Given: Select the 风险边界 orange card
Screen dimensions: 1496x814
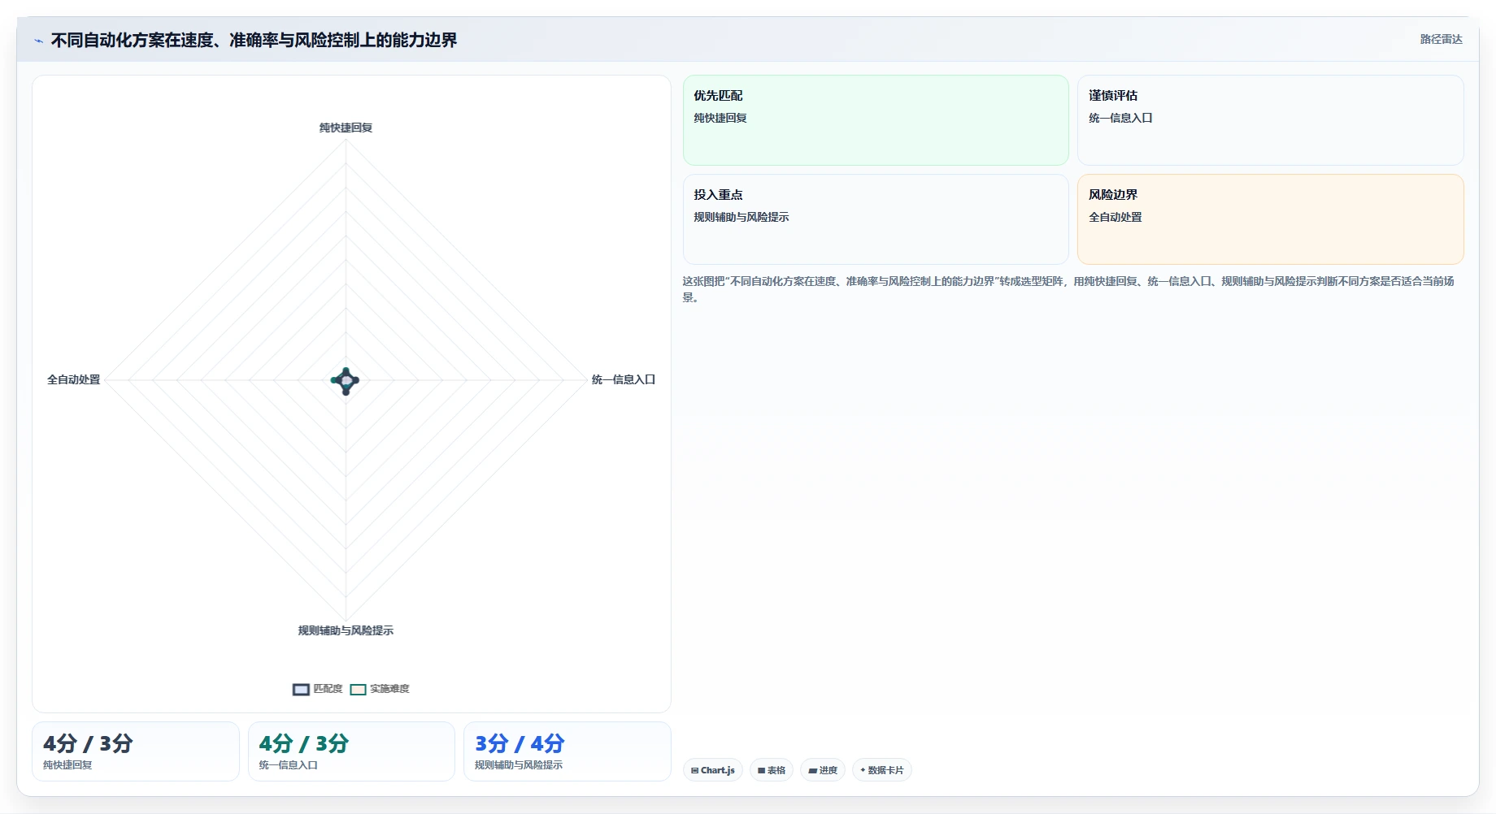Looking at the screenshot, I should [x=1270, y=219].
